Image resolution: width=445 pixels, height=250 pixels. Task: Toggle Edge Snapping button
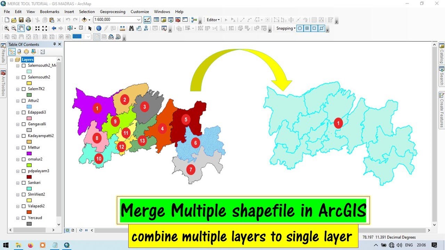322,28
